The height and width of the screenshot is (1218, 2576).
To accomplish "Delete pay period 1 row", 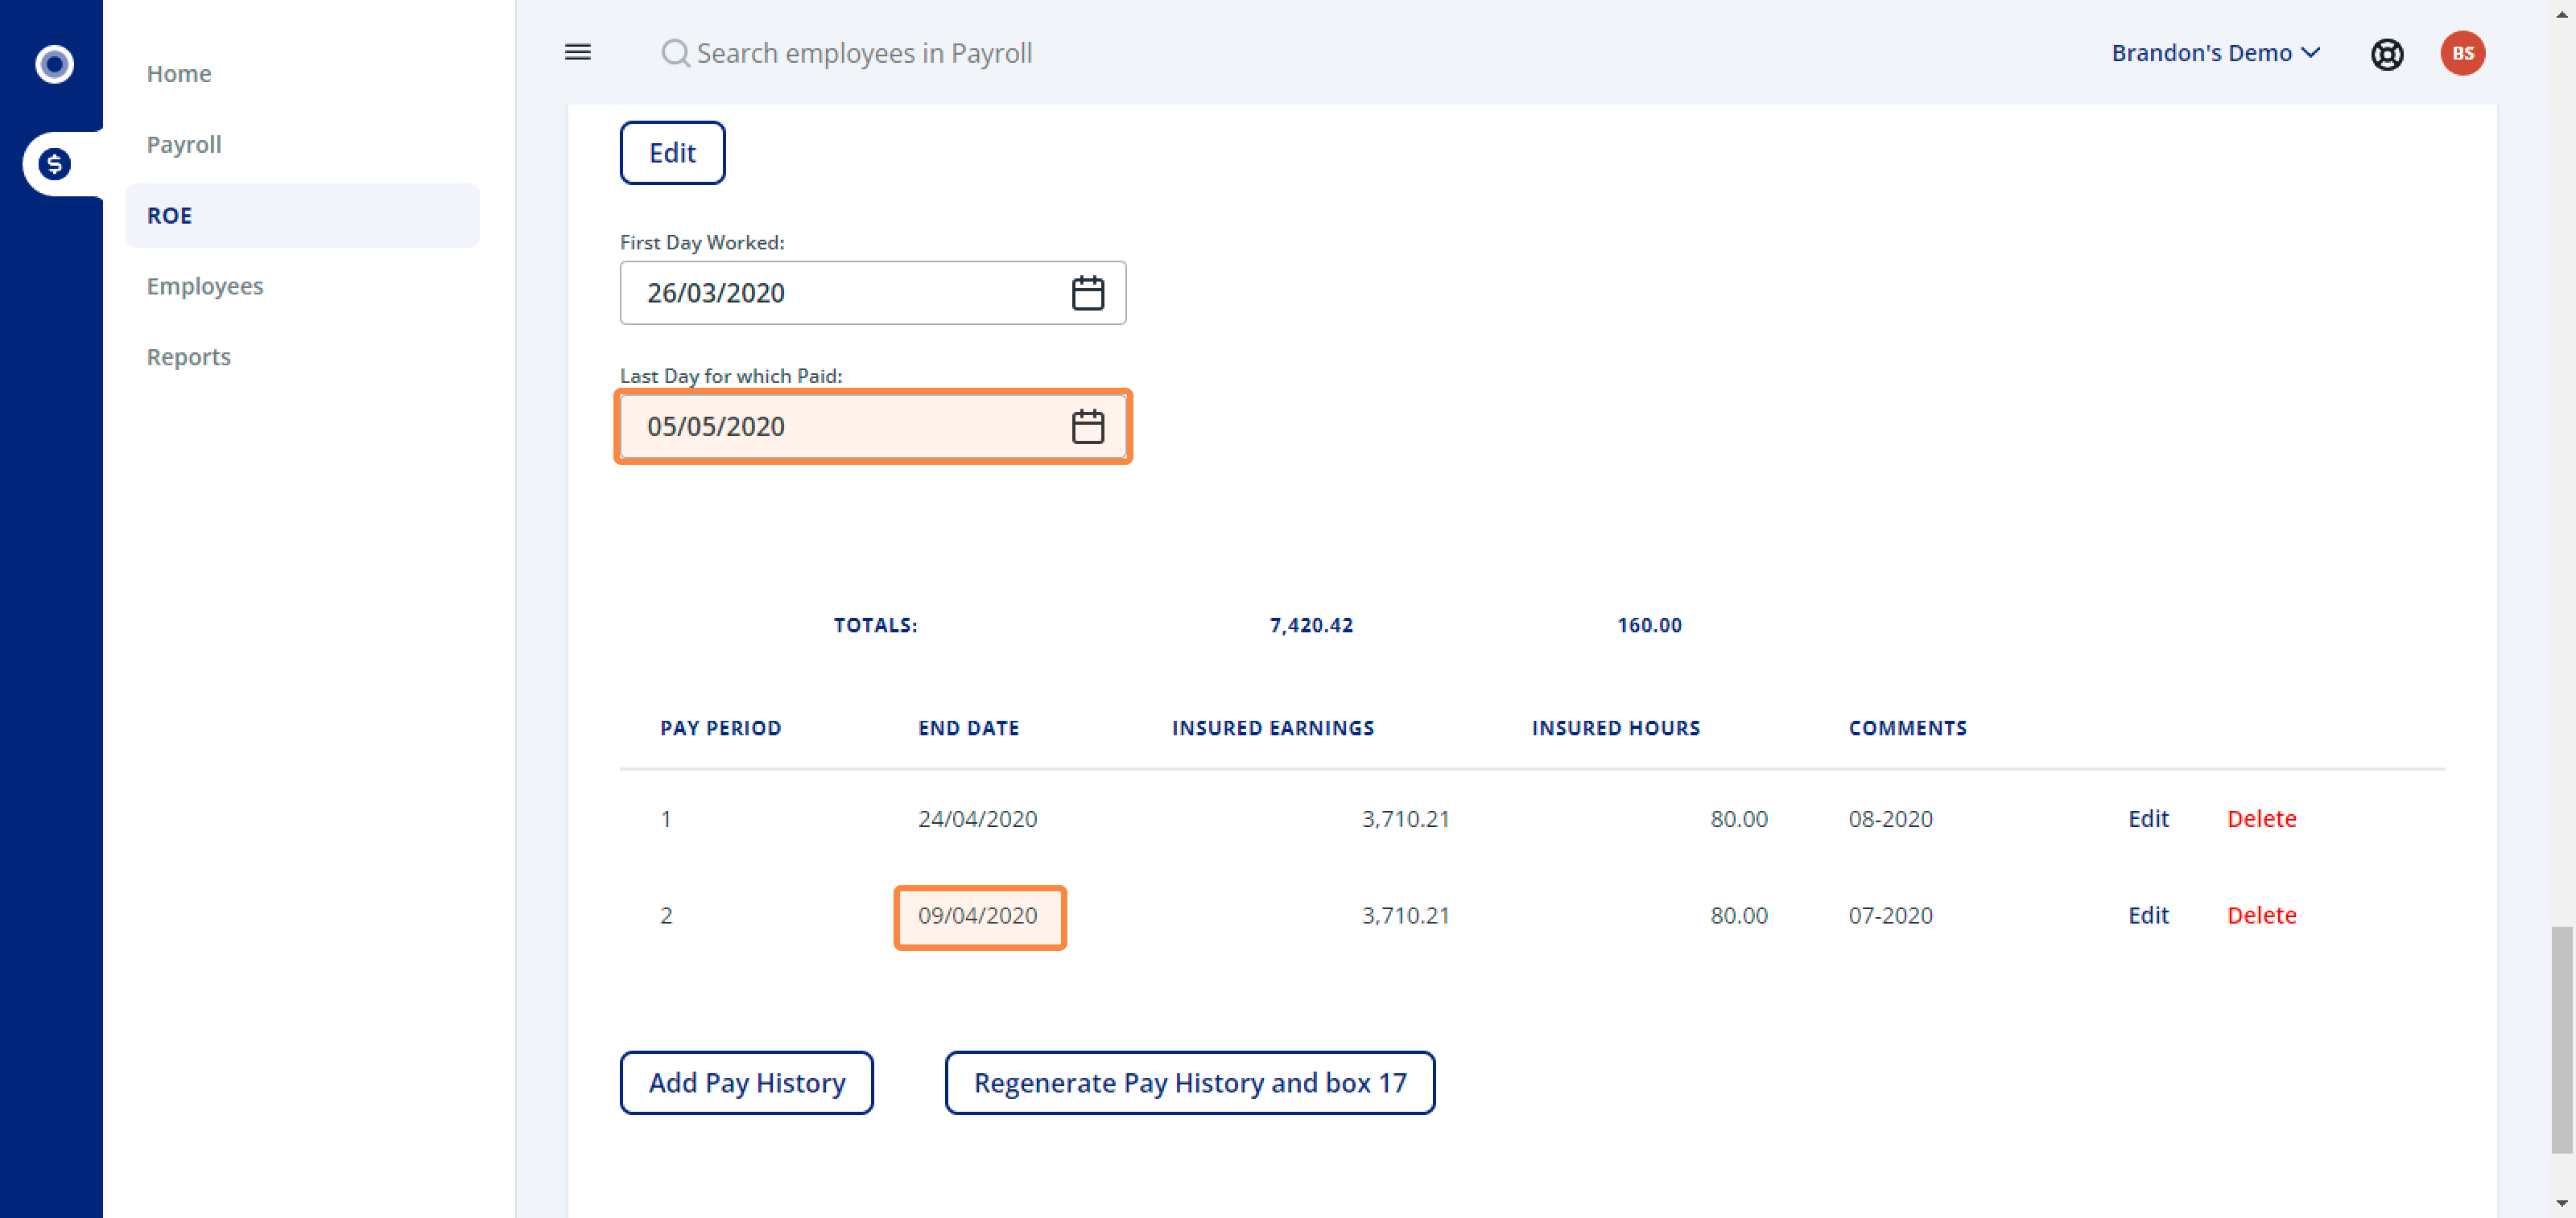I will (2261, 818).
